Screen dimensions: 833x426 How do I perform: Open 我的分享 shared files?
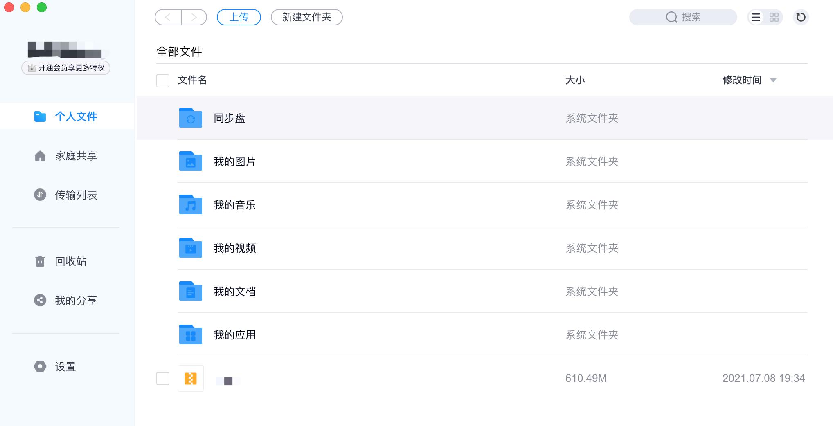coord(76,301)
